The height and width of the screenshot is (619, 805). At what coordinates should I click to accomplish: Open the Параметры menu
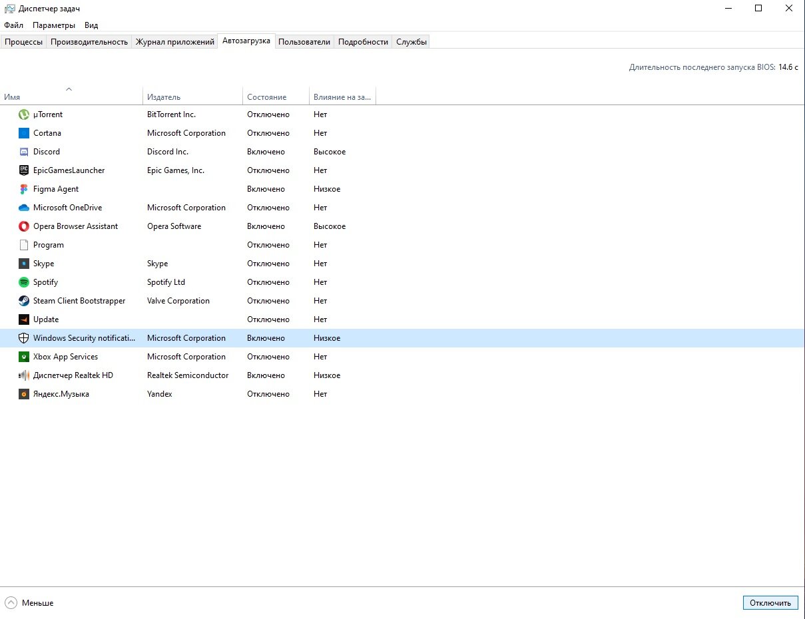(53, 25)
